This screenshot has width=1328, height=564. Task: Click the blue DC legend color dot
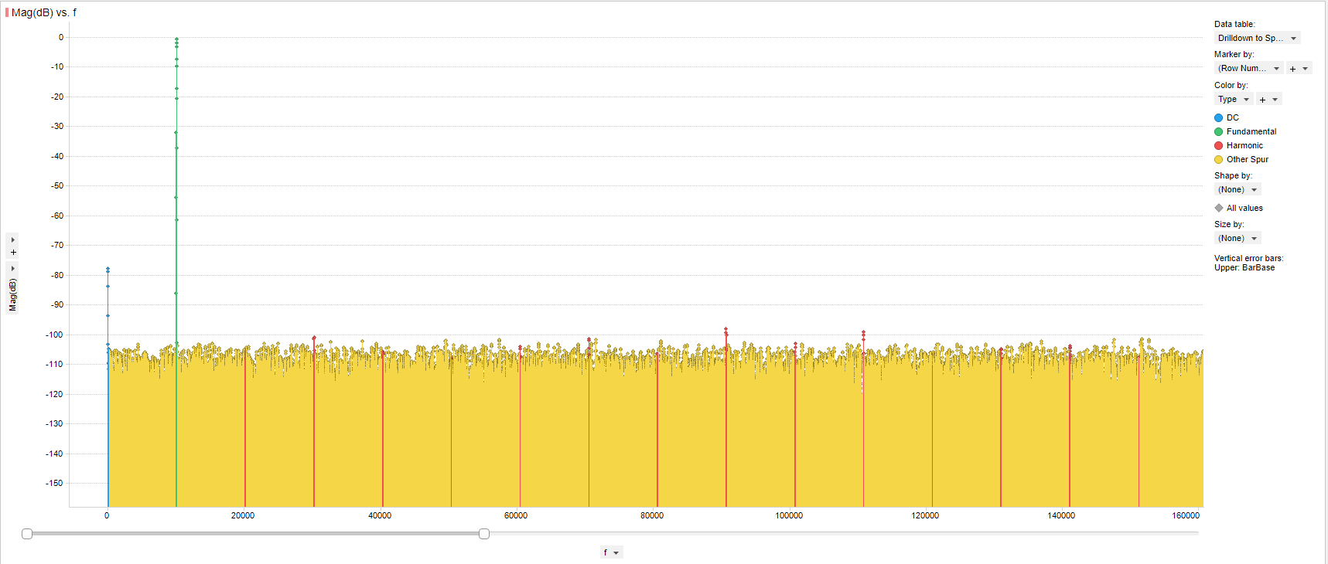click(1218, 118)
